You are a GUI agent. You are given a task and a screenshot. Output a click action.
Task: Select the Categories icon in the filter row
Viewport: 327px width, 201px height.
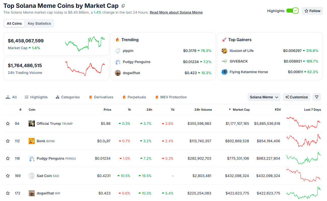(57, 97)
